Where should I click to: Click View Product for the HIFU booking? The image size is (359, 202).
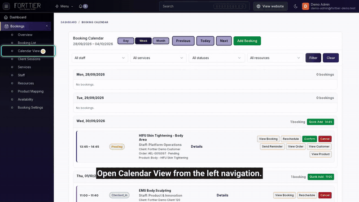pyautogui.click(x=320, y=154)
